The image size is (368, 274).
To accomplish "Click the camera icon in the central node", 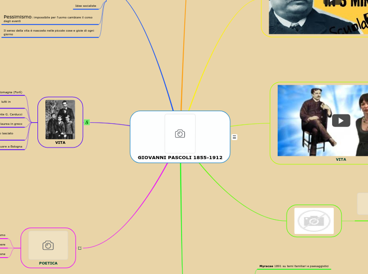I will pyautogui.click(x=180, y=134).
